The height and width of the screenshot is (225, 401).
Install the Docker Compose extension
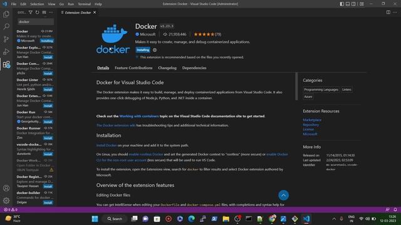48,74
